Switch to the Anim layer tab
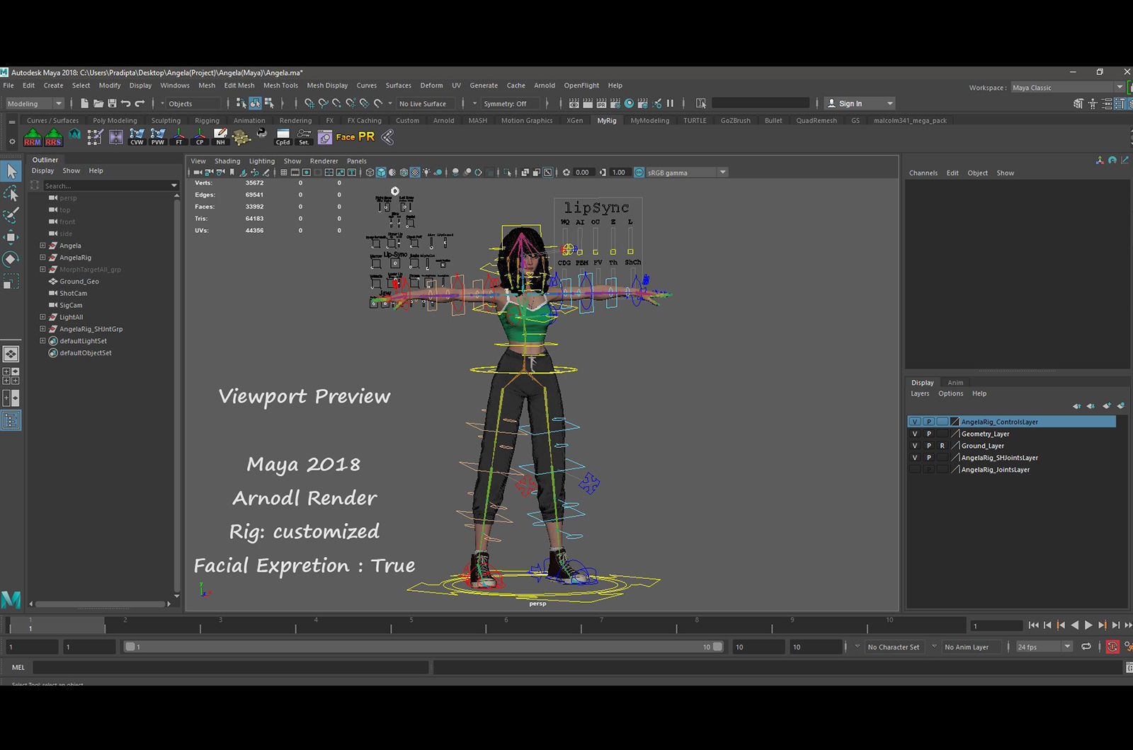The width and height of the screenshot is (1133, 750). [x=955, y=383]
